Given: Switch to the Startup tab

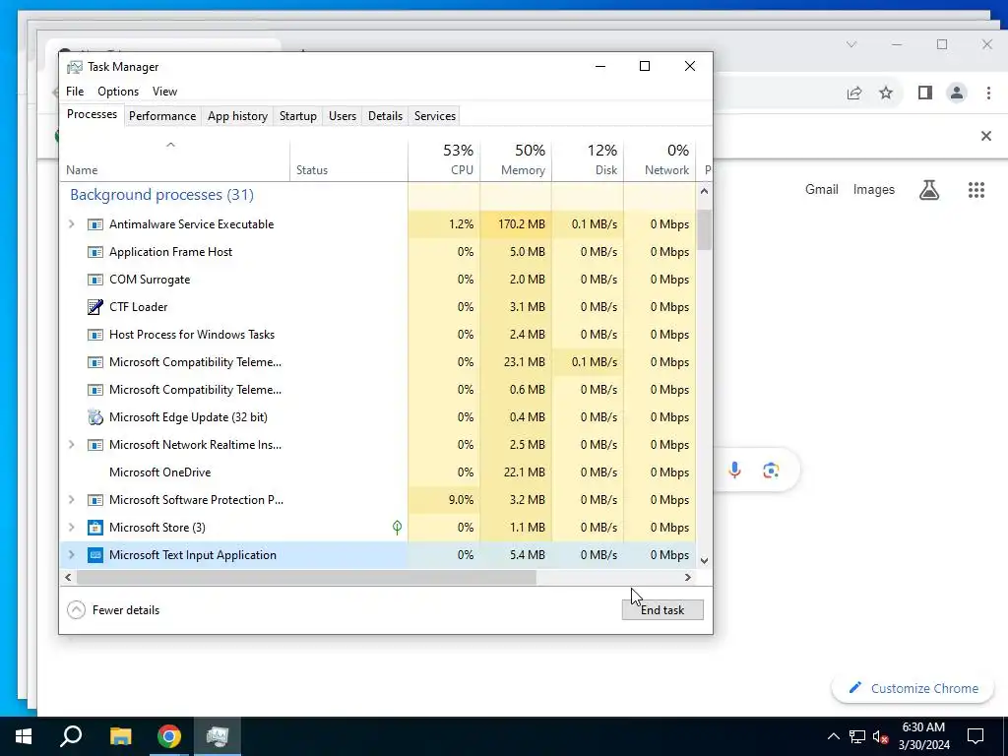Looking at the screenshot, I should 297,116.
